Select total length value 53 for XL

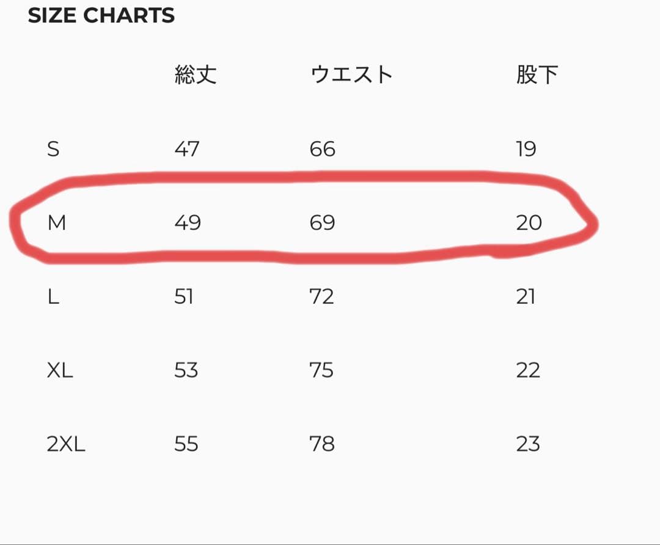pos(186,370)
